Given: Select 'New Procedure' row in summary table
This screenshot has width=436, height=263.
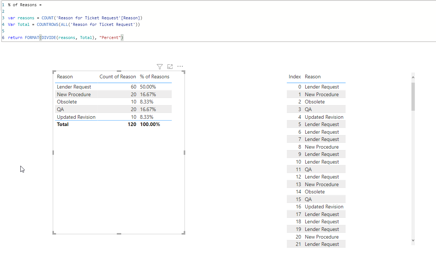Looking at the screenshot, I should (x=114, y=94).
